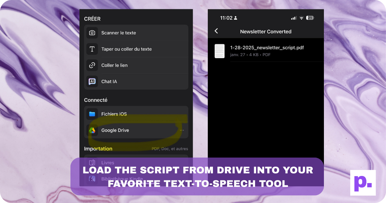Tap the Wi-Fi icon in the status bar

[301, 18]
